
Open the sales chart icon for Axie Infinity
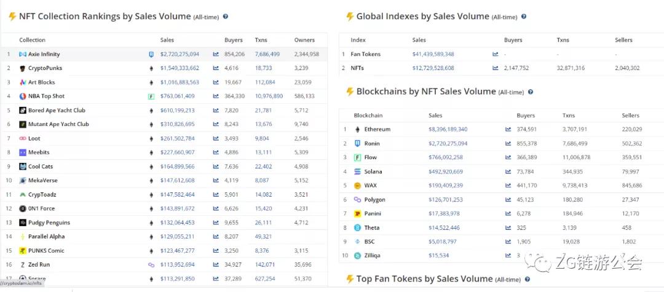pos(216,54)
